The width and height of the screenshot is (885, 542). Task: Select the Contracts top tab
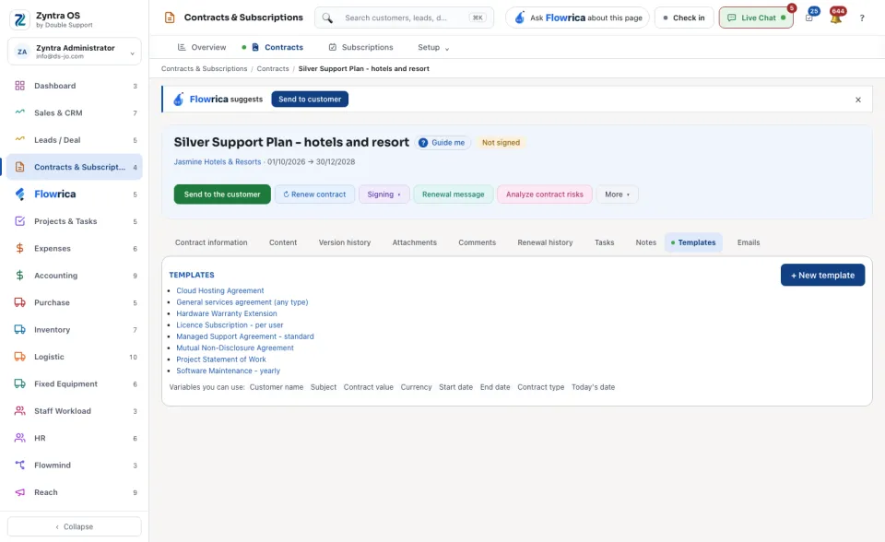[277, 47]
